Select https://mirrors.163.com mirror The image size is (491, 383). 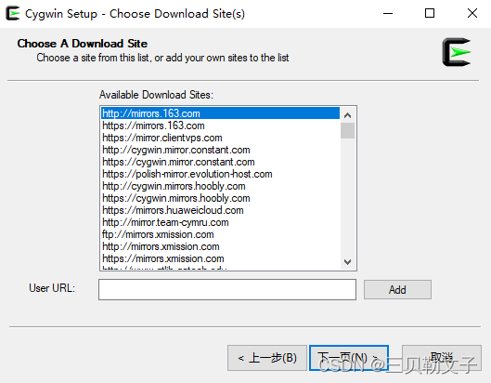pos(221,125)
